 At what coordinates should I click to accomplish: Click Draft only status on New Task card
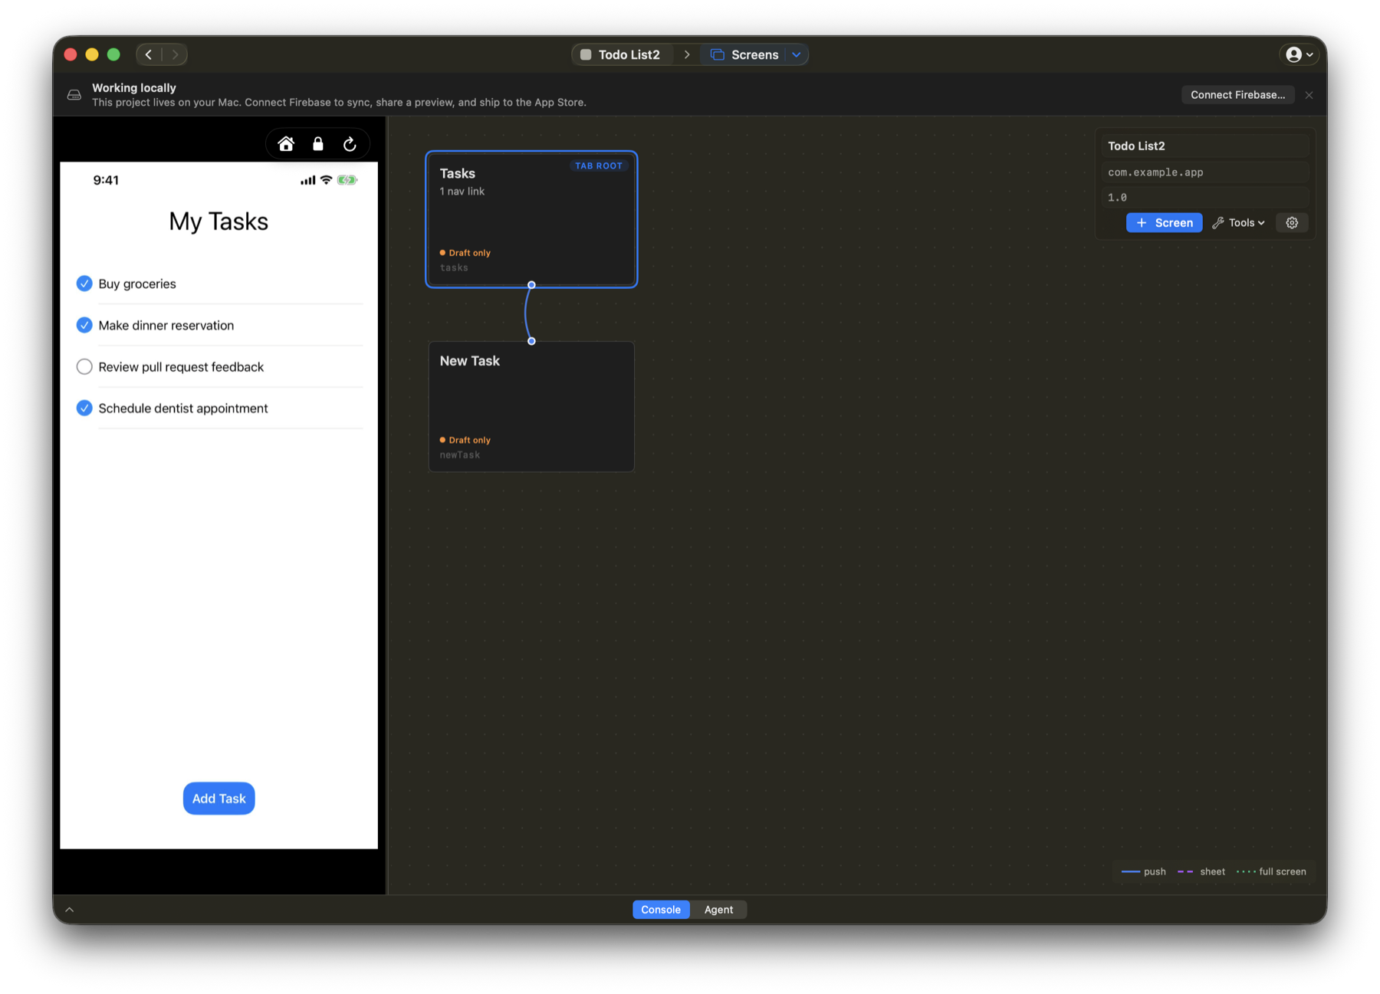click(x=465, y=440)
